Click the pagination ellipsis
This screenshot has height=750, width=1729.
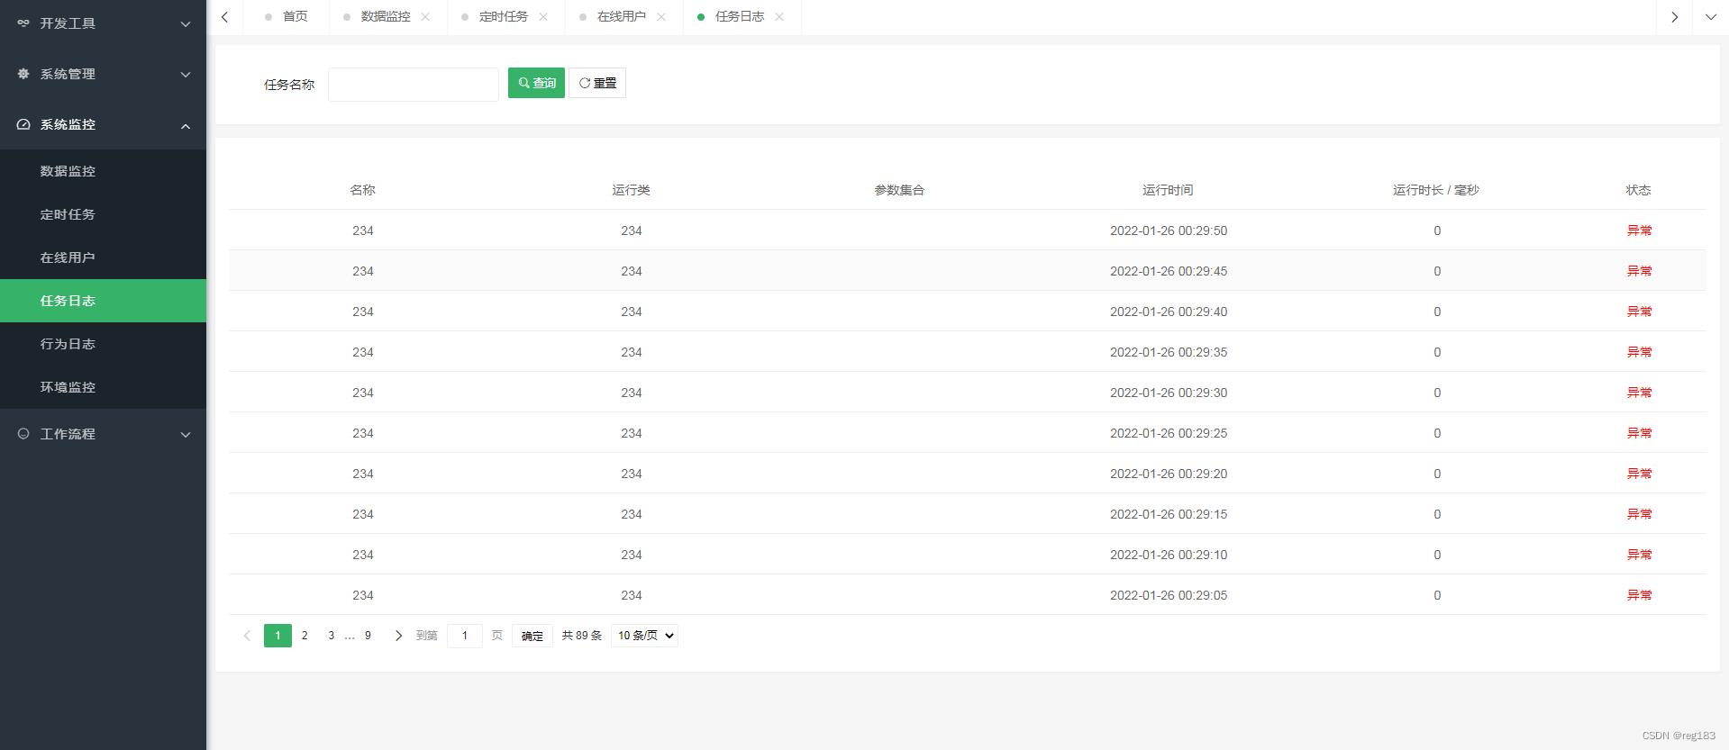(x=350, y=636)
